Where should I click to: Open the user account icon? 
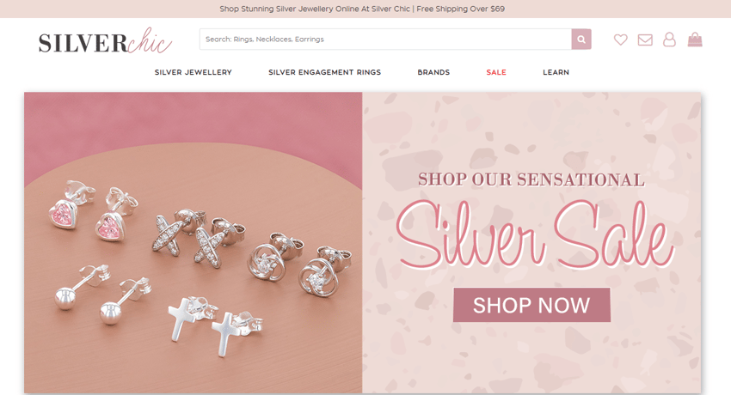(669, 39)
